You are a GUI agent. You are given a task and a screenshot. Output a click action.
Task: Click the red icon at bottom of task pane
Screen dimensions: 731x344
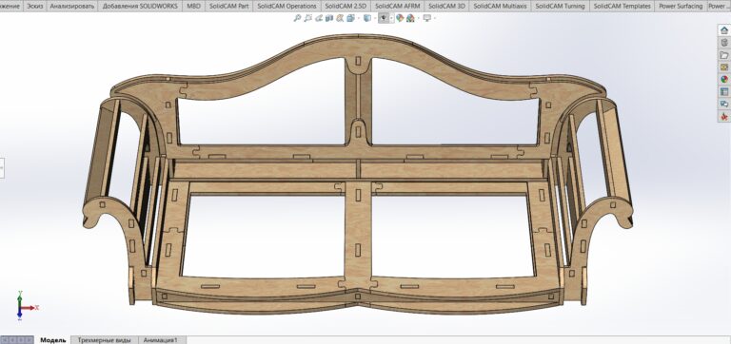pyautogui.click(x=724, y=116)
